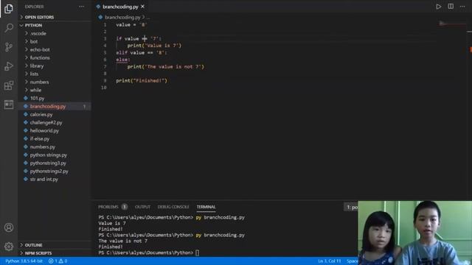Open the Accounts icon in activity bar
This screenshot has width=472, height=265.
tap(9, 227)
